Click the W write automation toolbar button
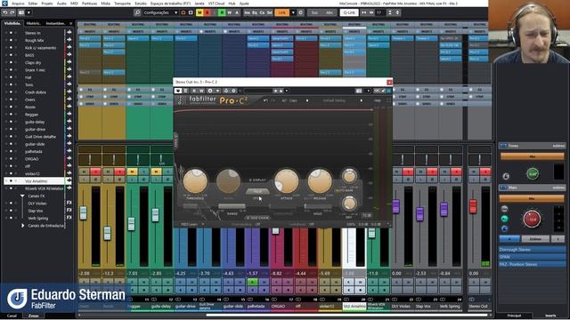 click(x=229, y=12)
